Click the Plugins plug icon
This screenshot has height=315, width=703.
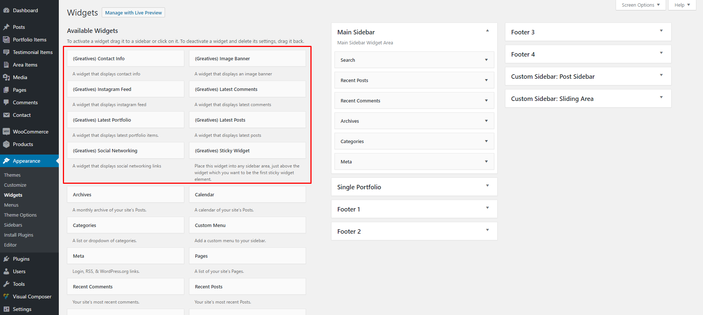point(6,259)
